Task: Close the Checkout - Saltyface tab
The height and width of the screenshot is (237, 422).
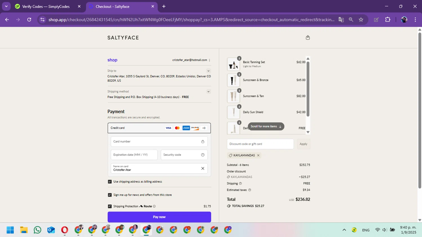Action: coord(153,6)
